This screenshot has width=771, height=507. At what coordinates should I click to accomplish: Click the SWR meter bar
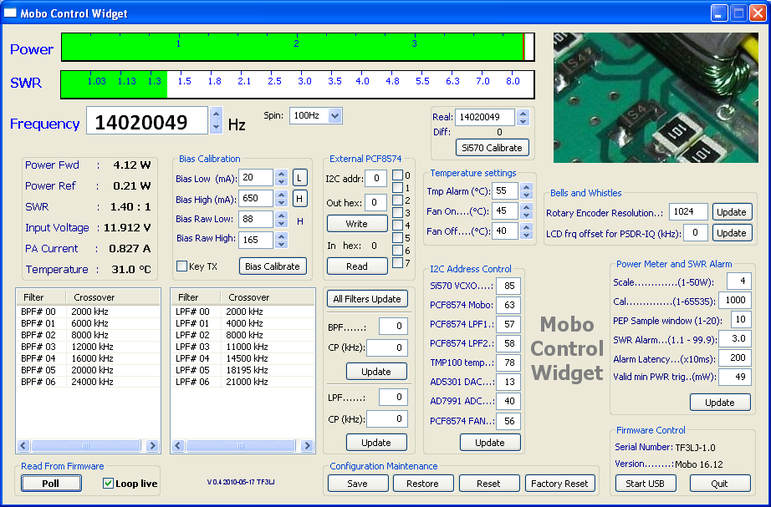[297, 84]
